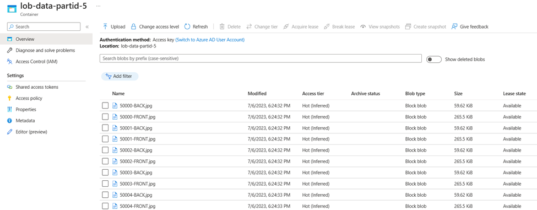Screen dimensions: 537x210
Task: Sort by the Access tier column header
Action: 313,94
